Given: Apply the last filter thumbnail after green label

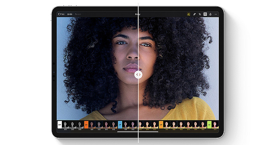Looking at the screenshot, I should 215,124.
